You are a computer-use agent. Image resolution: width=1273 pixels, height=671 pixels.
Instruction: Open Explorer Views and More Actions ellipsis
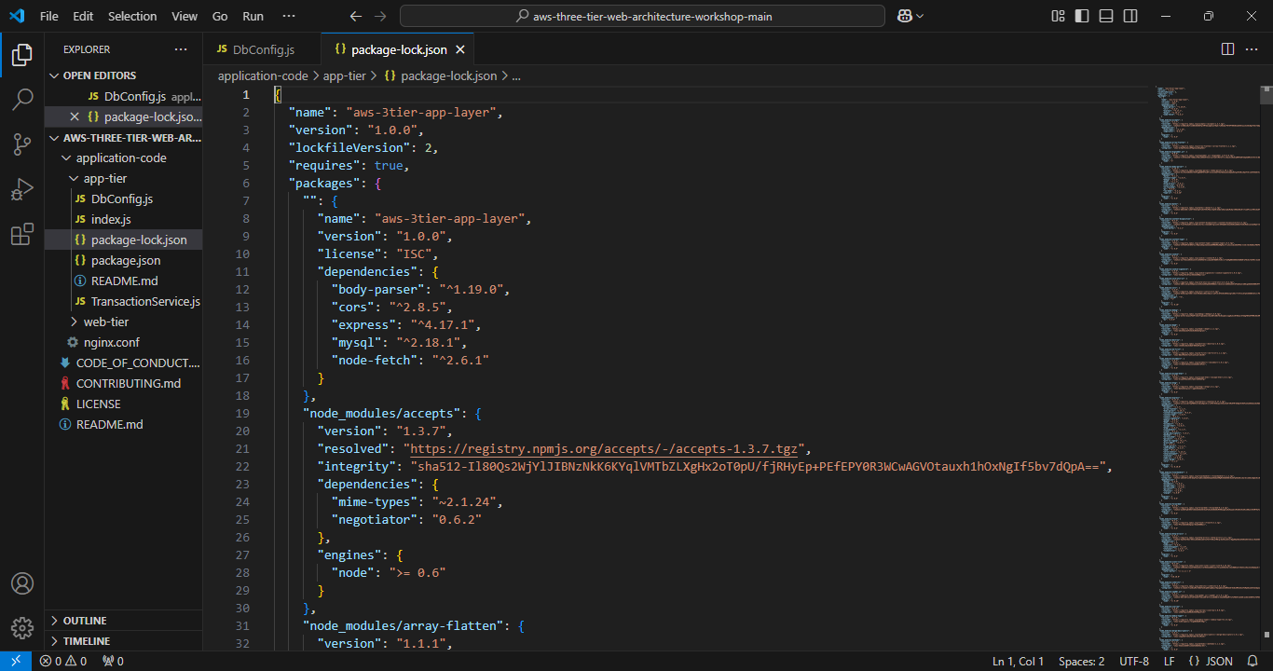point(181,49)
